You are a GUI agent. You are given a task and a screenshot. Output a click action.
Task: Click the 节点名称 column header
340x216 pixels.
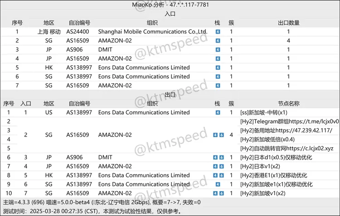287,104
